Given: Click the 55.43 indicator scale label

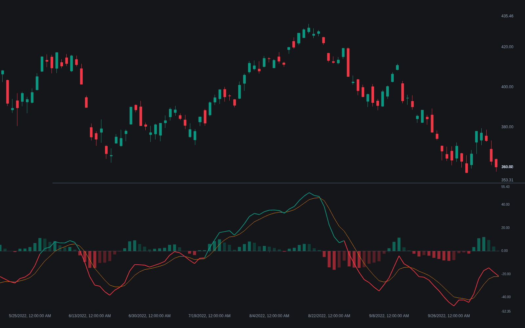Looking at the screenshot, I should [505, 187].
